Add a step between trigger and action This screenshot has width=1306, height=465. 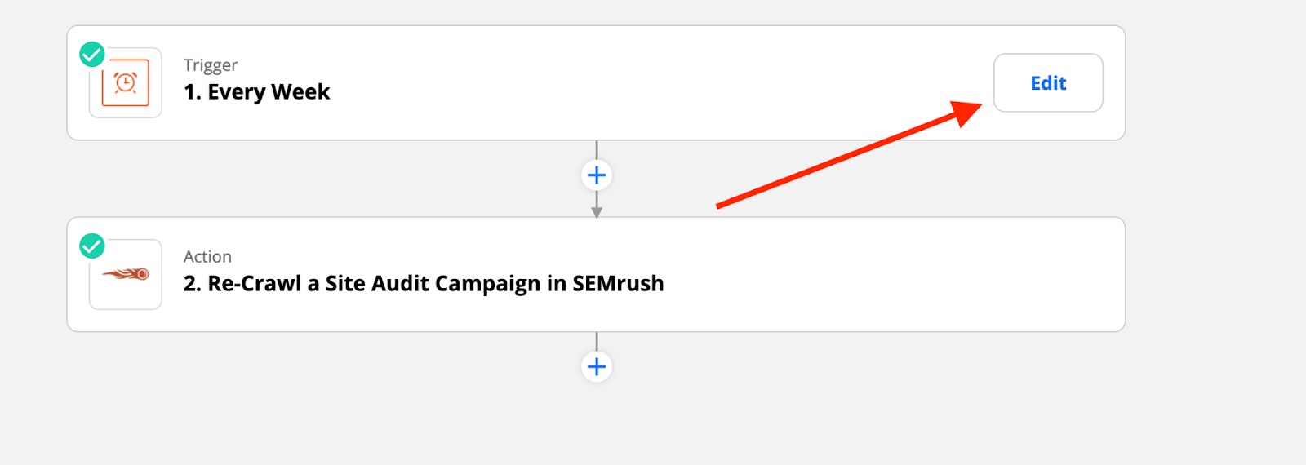point(597,175)
